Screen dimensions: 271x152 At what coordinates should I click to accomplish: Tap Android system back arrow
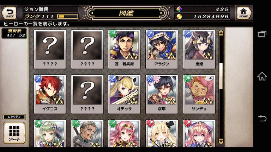[262, 118]
